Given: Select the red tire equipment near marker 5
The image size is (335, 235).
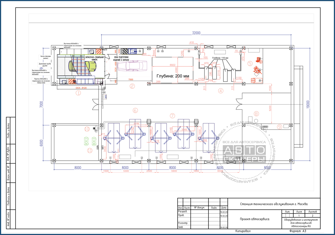Looking at the screenshot, I should coord(257,70).
